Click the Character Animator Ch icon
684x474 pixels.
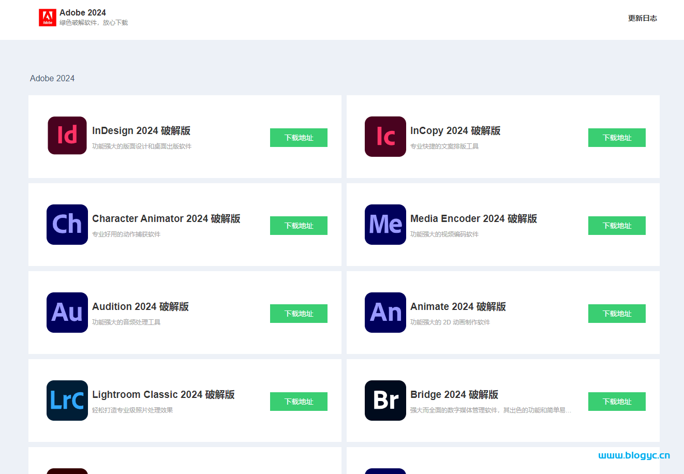coord(67,225)
